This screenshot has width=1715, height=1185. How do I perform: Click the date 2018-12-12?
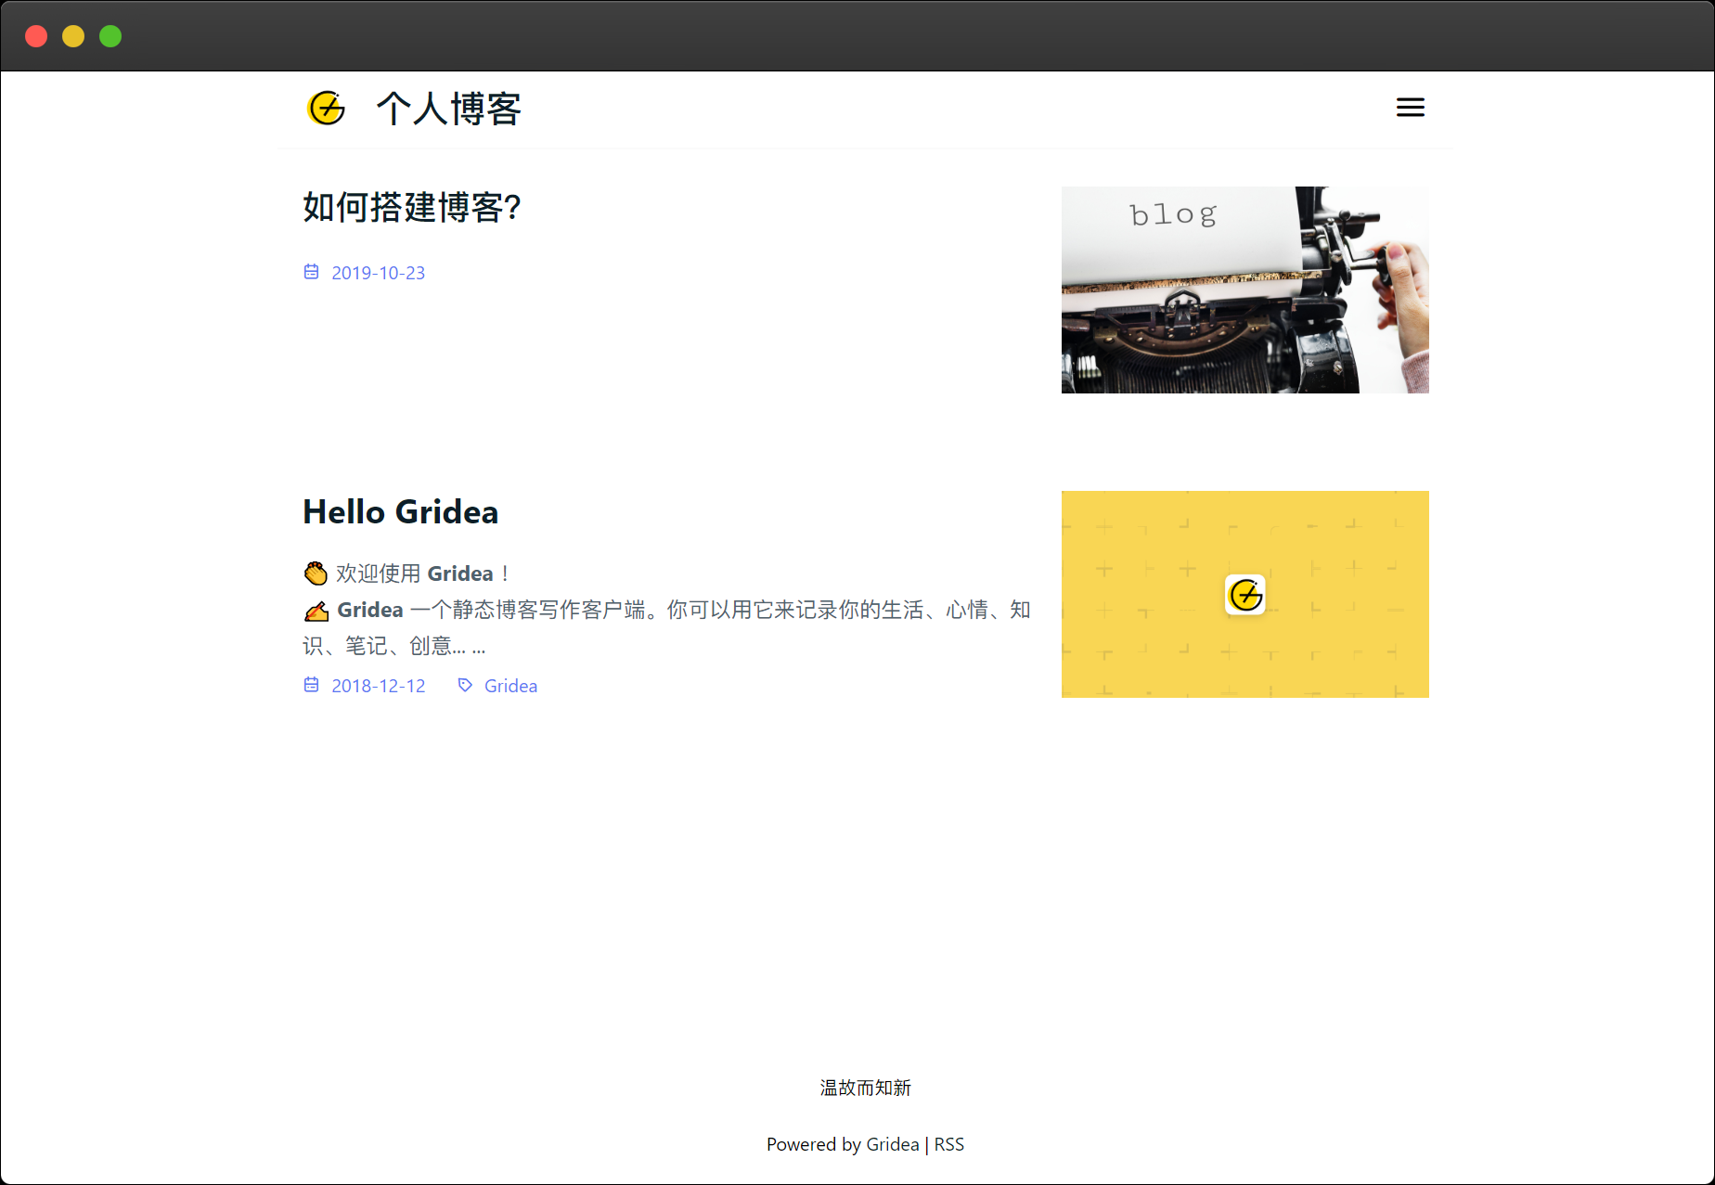pos(378,686)
